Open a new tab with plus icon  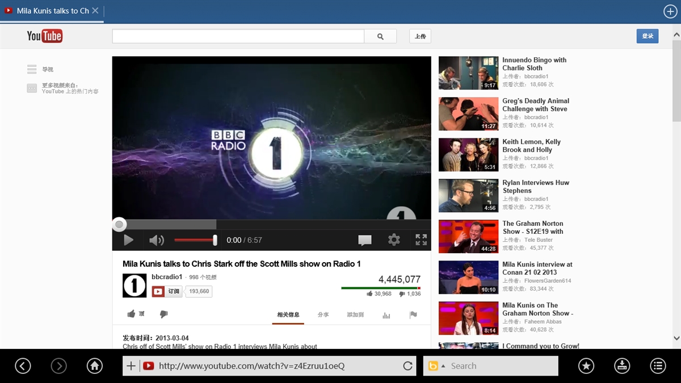pos(670,11)
